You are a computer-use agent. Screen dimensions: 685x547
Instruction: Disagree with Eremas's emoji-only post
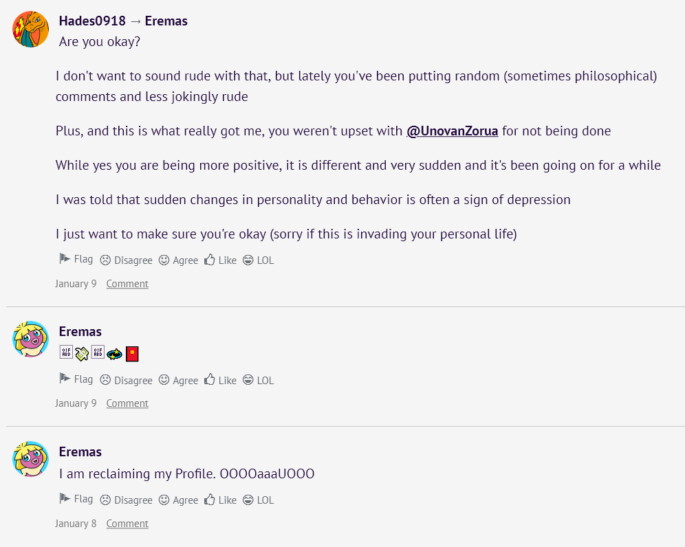pos(126,381)
